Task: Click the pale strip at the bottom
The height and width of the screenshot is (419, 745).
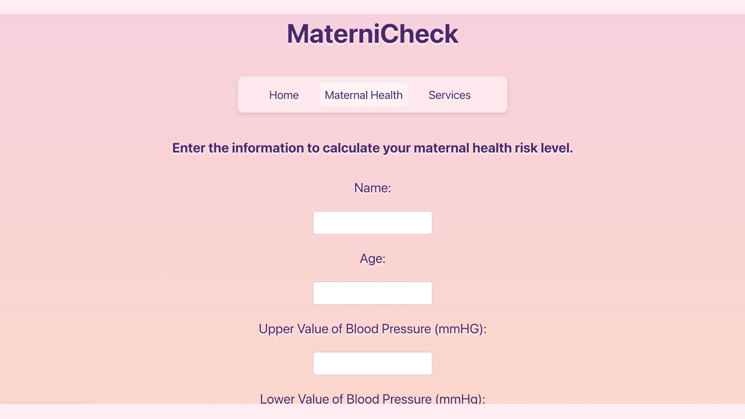Action: tap(372, 412)
